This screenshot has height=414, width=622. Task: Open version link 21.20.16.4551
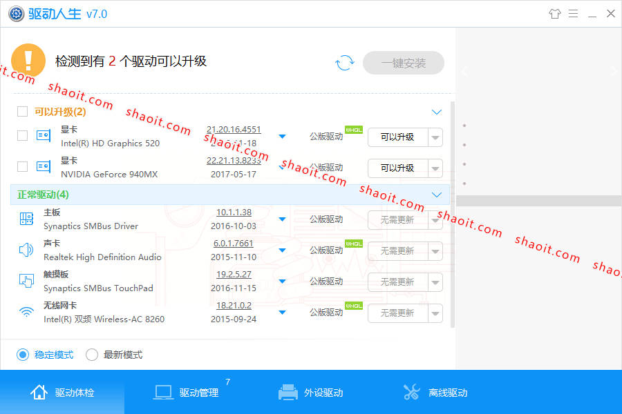[x=234, y=130]
